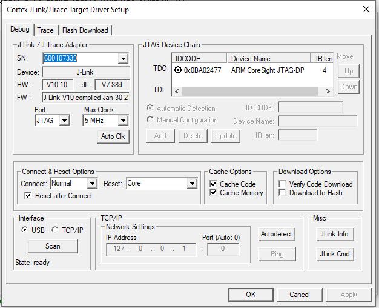Screen dimensions: 379x308
Task: Toggle the Cache Code checkbox
Action: 213,184
